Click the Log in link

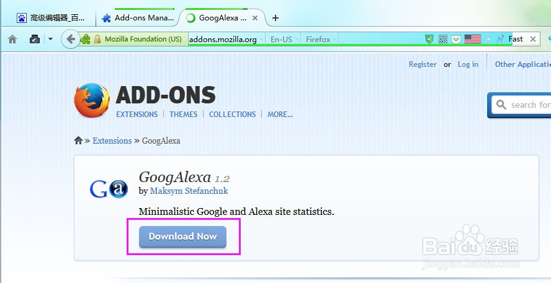tap(468, 64)
